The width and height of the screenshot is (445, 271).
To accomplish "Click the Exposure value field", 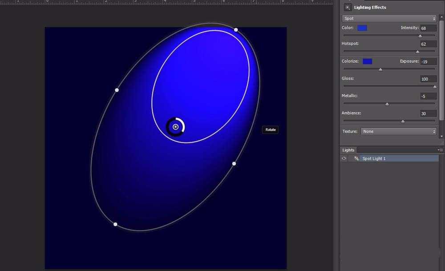I will [x=429, y=61].
